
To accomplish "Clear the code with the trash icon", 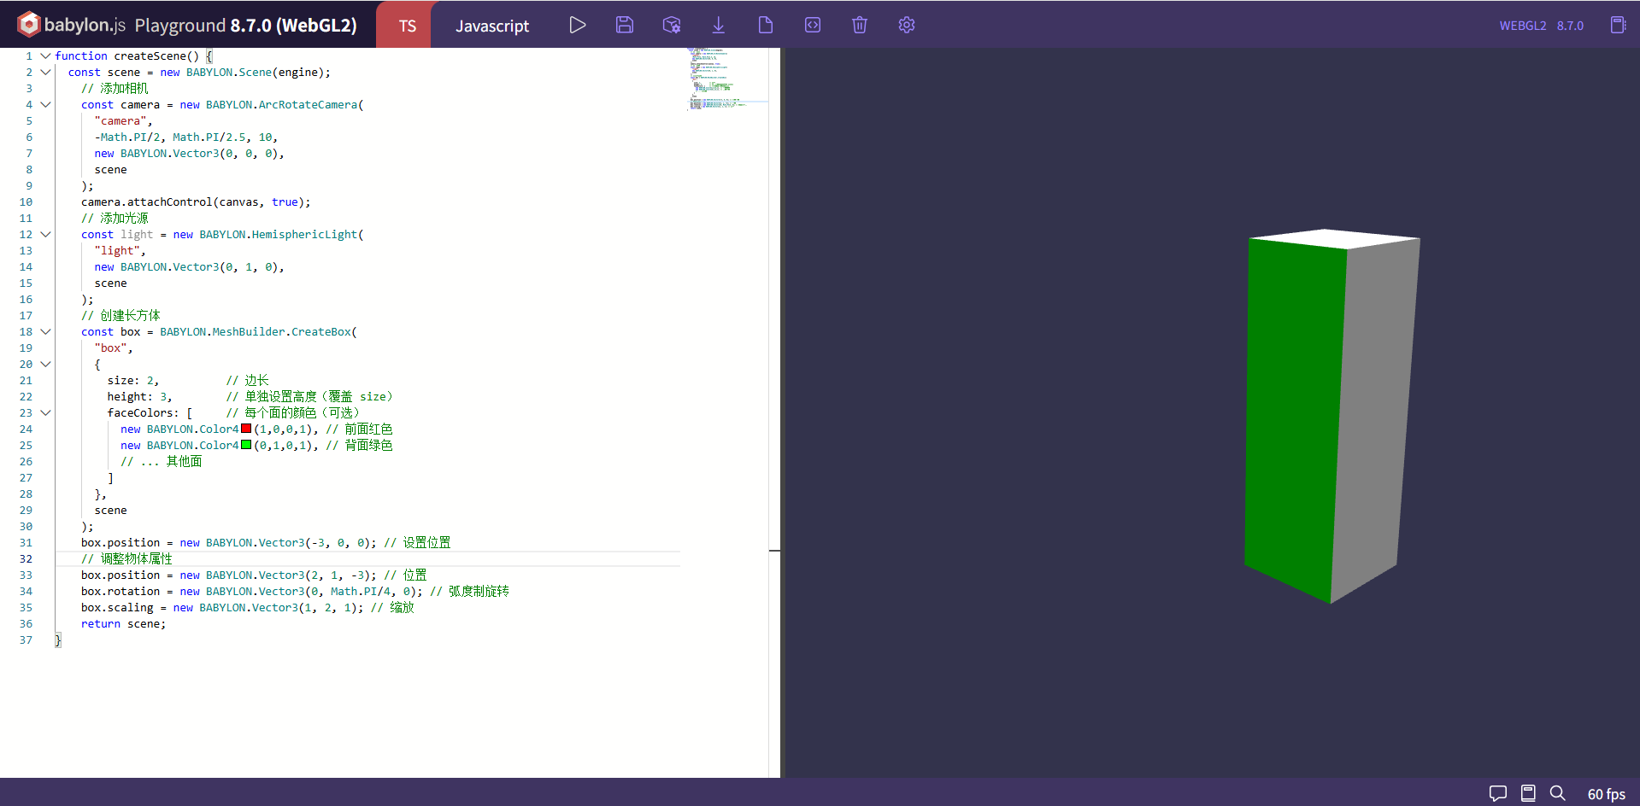I will [x=860, y=26].
